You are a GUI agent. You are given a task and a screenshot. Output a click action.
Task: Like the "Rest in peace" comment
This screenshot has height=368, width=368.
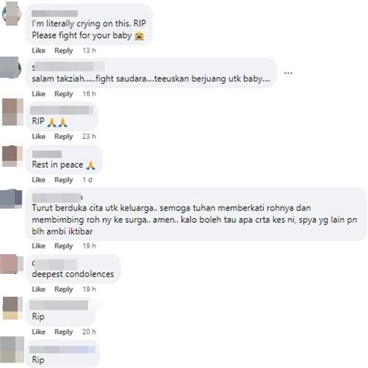click(x=39, y=179)
